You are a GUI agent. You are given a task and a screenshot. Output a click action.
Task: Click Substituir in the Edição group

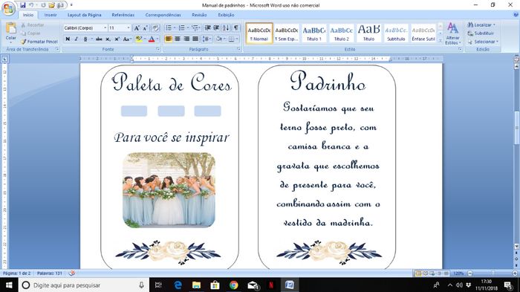tap(481, 33)
